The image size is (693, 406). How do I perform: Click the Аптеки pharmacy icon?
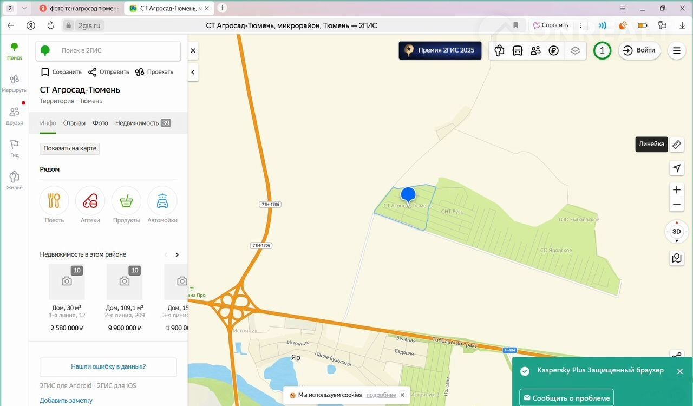(x=90, y=201)
